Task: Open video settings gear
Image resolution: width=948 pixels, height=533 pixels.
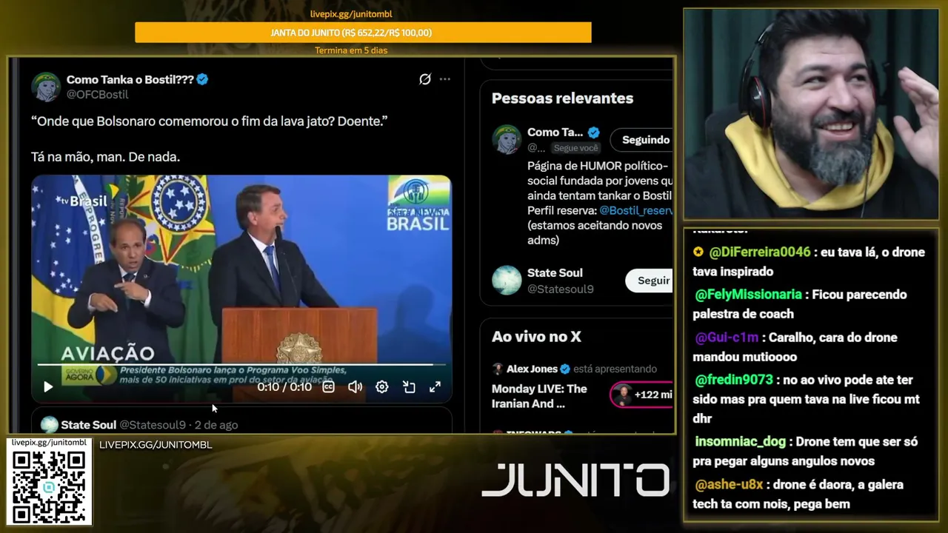Action: point(382,386)
